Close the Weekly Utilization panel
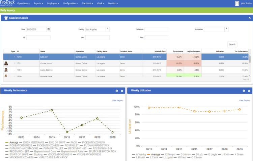Viewport: 253px width, 161px height. pos(249,91)
